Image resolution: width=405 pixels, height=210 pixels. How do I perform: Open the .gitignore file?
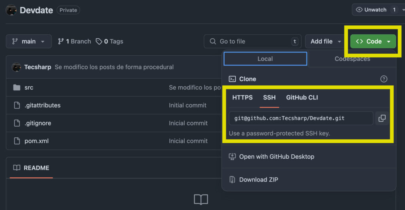click(x=38, y=123)
